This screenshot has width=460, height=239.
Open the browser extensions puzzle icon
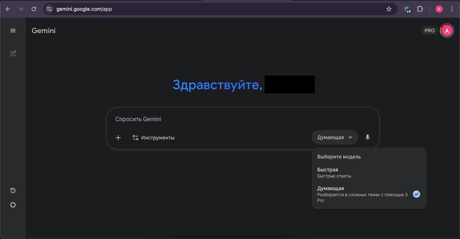[420, 9]
